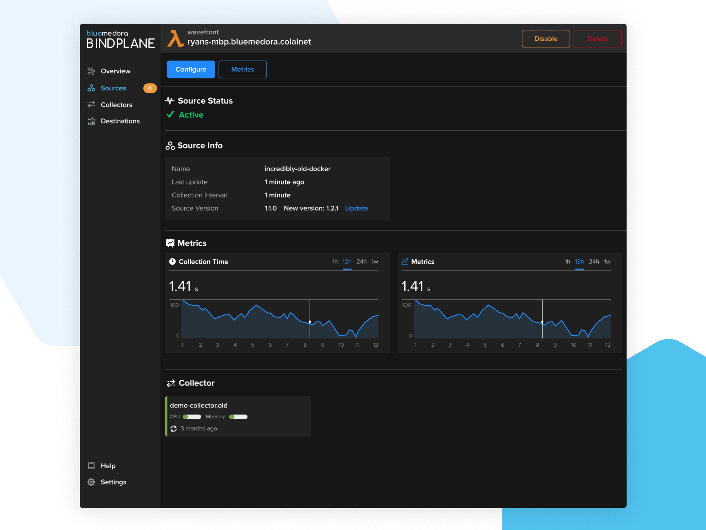Switch to the Metrics tab

pyautogui.click(x=243, y=69)
